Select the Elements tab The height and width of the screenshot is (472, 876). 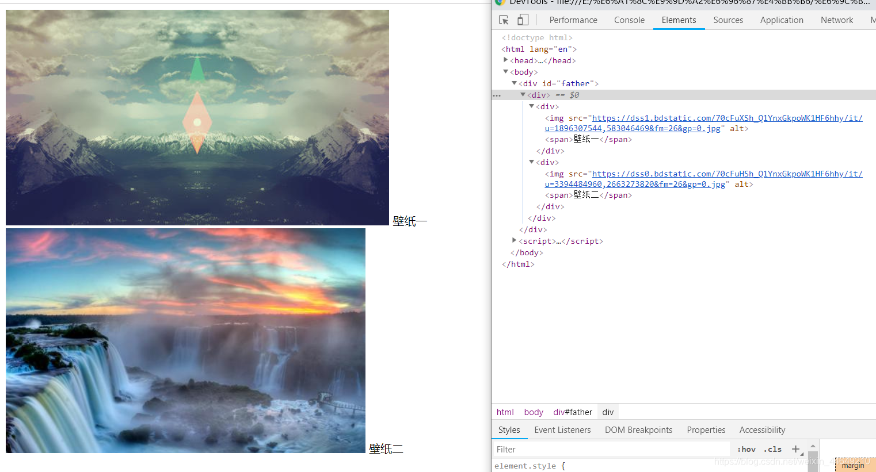[679, 20]
